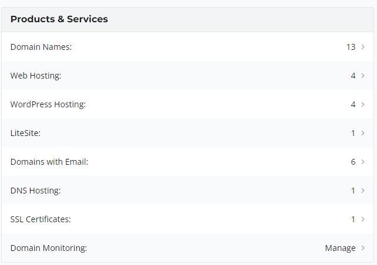
Task: Click the LiteSite row chevron arrow
Action: (x=363, y=133)
